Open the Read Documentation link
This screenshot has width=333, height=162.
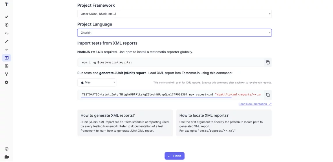253,104
